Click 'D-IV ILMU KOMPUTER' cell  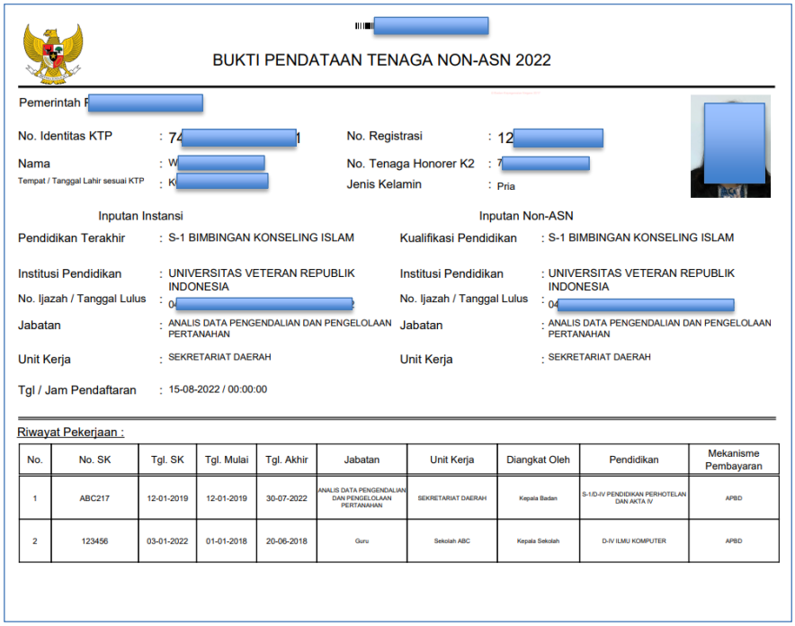click(x=634, y=541)
